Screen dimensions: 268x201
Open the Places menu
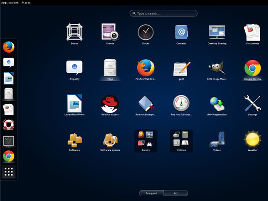pyautogui.click(x=26, y=3)
